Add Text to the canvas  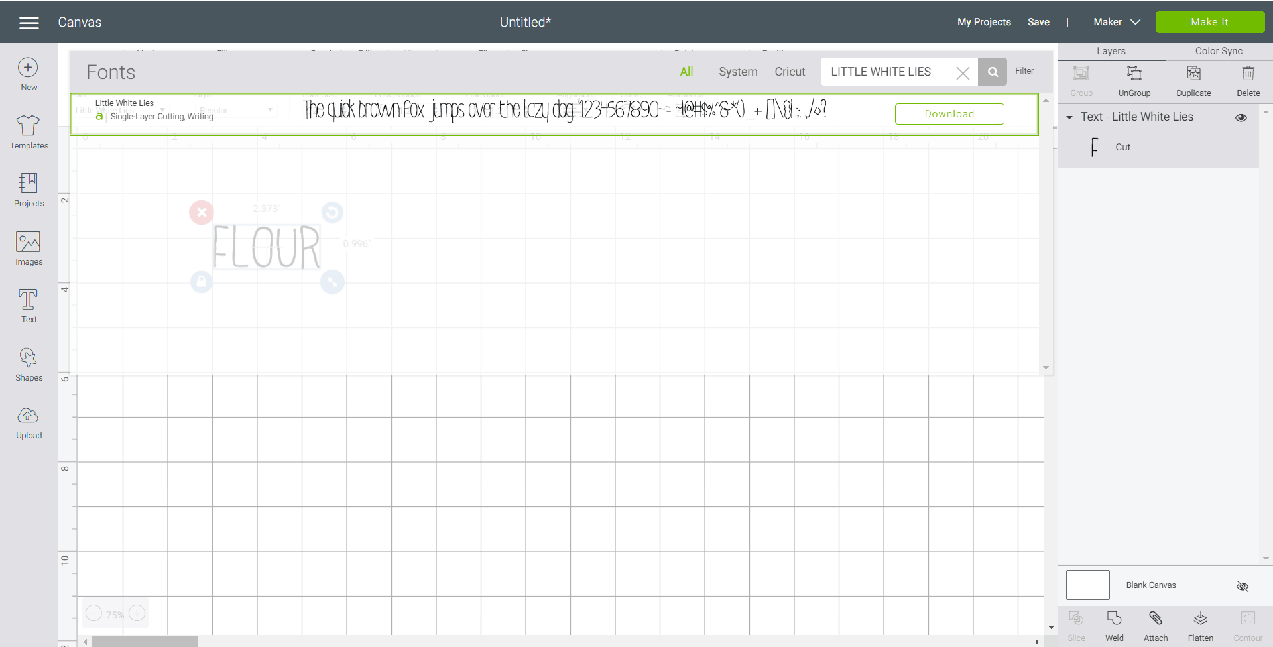tap(29, 306)
